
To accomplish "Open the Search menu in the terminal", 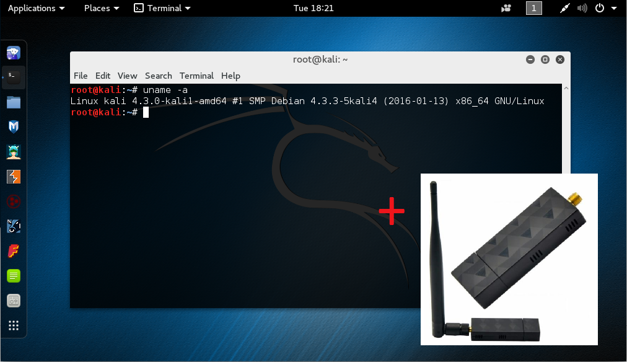I will [158, 76].
